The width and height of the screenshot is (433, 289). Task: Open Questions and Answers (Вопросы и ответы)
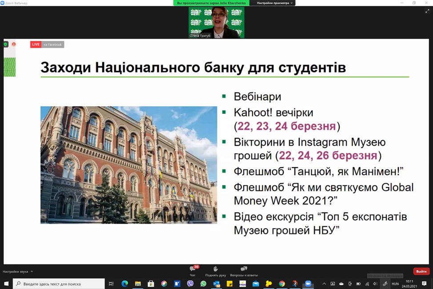point(244,271)
